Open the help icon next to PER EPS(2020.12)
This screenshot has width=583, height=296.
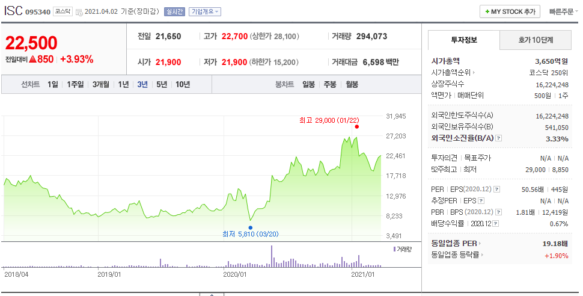496,190
